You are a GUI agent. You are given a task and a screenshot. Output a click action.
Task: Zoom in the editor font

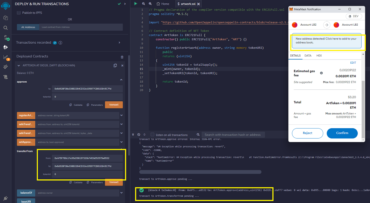pyautogui.click(x=150, y=4)
